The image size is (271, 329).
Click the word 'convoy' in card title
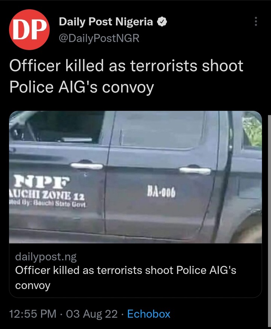pos(33,286)
